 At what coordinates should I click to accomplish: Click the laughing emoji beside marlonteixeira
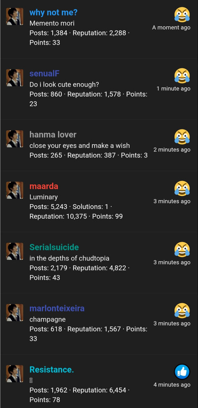[182, 311]
